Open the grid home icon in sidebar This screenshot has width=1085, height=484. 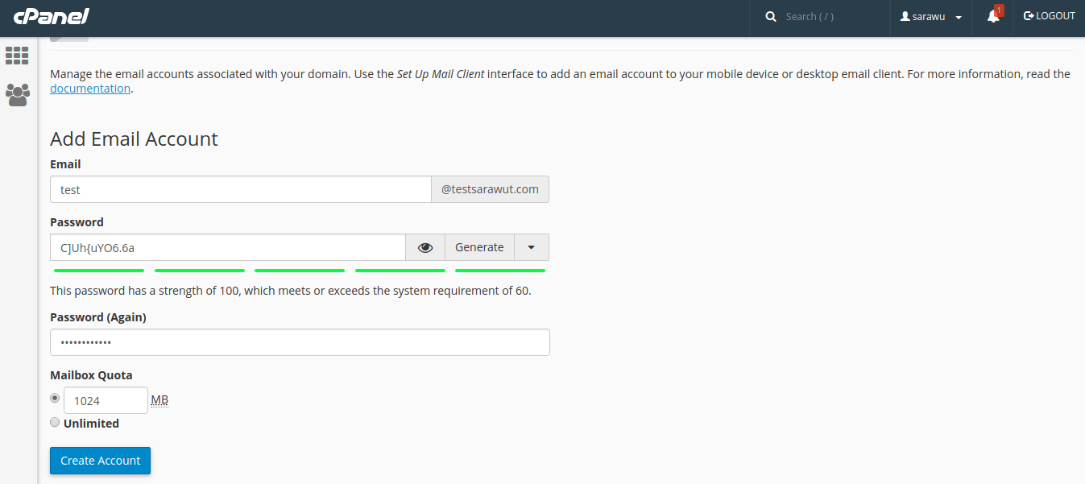click(x=17, y=56)
